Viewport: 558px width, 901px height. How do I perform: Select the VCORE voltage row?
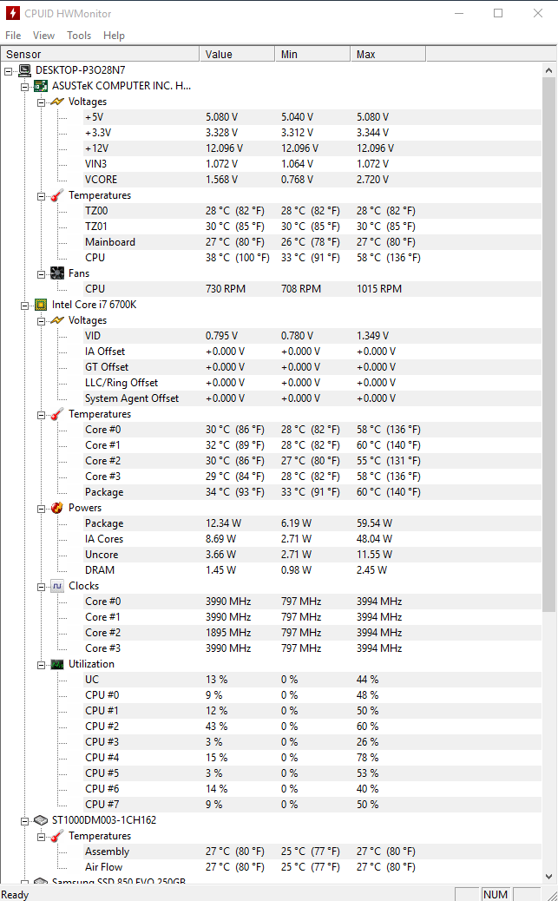[x=101, y=180]
